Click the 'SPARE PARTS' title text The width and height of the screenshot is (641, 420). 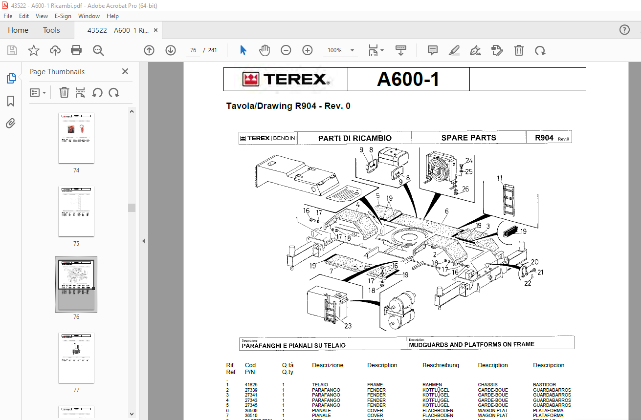(x=468, y=138)
